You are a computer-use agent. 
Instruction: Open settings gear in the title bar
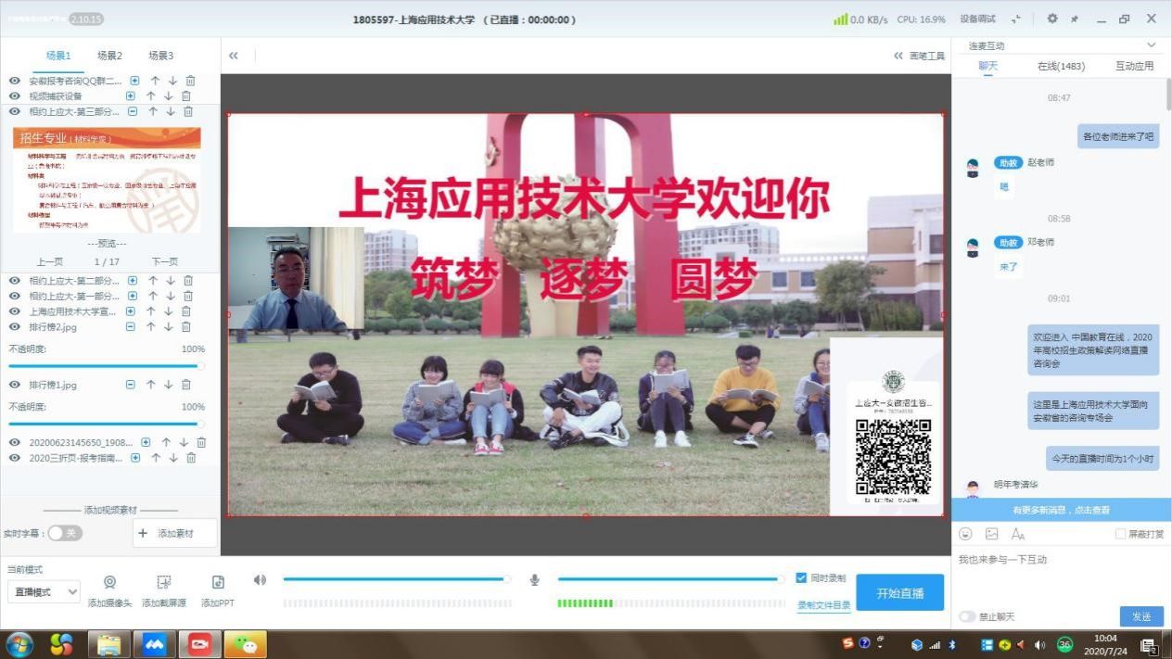point(1052,19)
